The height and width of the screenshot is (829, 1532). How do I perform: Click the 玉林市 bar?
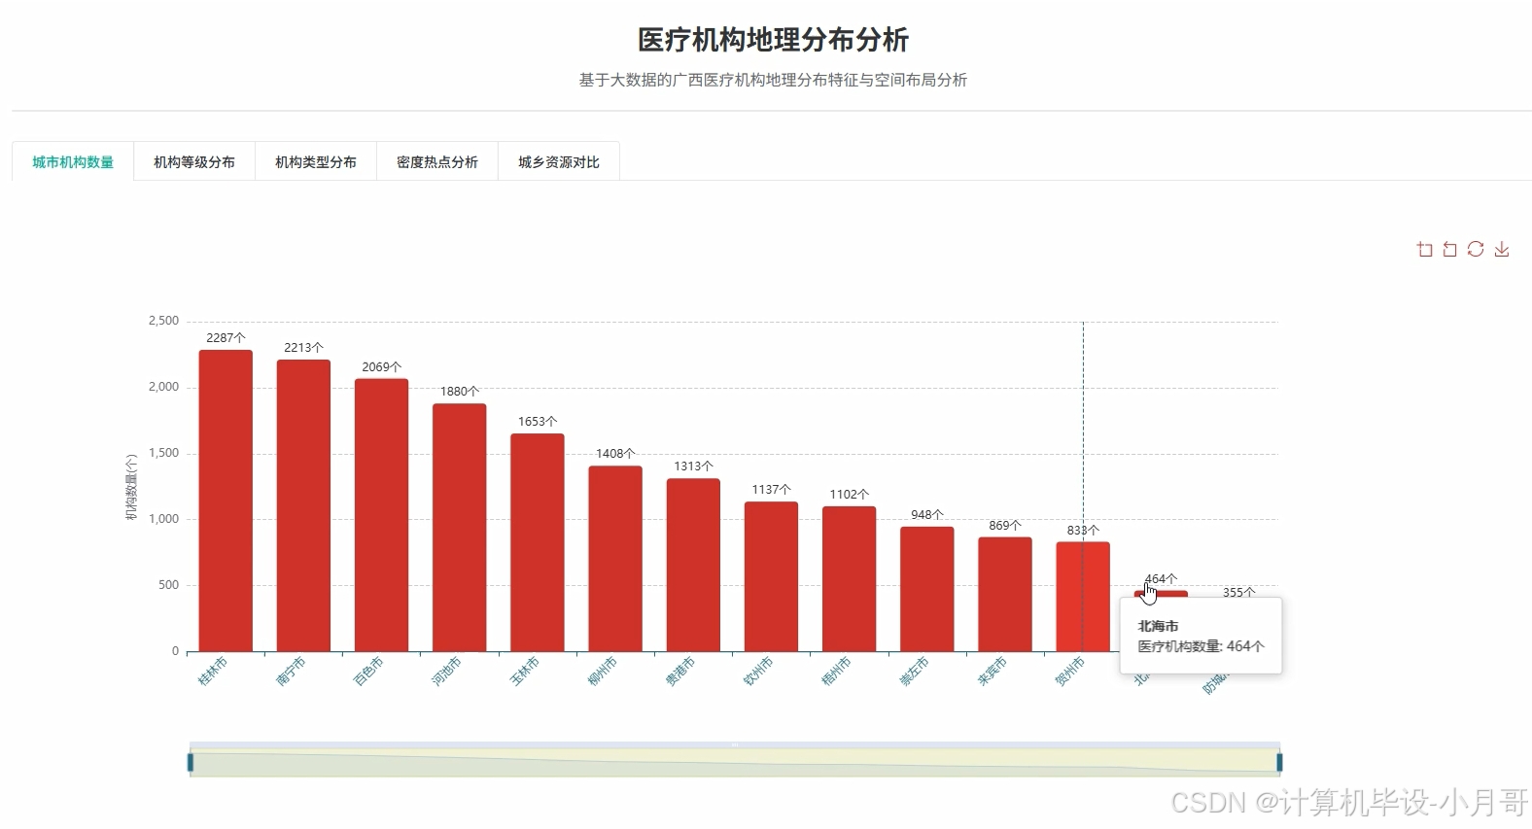(538, 542)
